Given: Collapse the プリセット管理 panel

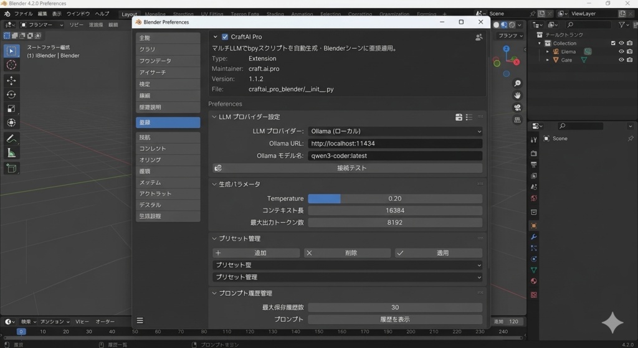Looking at the screenshot, I should click(214, 238).
